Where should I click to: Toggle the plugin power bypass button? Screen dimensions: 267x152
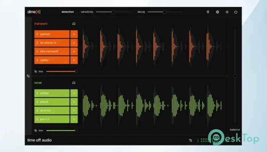tap(236, 12)
